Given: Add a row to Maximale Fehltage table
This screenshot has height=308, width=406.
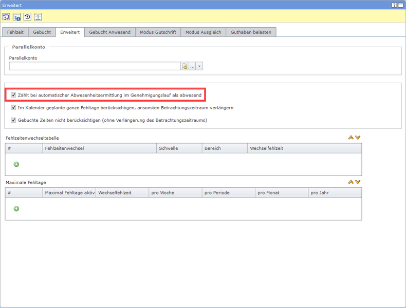Looking at the screenshot, I should [16, 209].
